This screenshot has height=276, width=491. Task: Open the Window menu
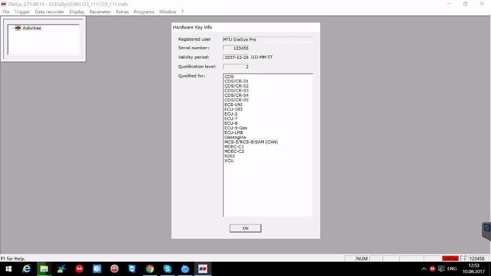point(167,12)
